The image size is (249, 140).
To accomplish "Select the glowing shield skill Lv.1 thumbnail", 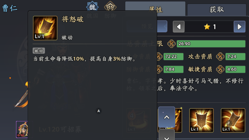I will (x=201, y=120).
